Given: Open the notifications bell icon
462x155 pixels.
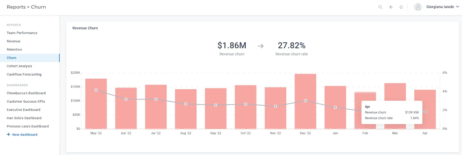Looking at the screenshot, I should tap(401, 7).
